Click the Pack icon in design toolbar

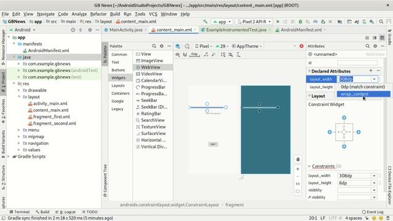coord(223,55)
